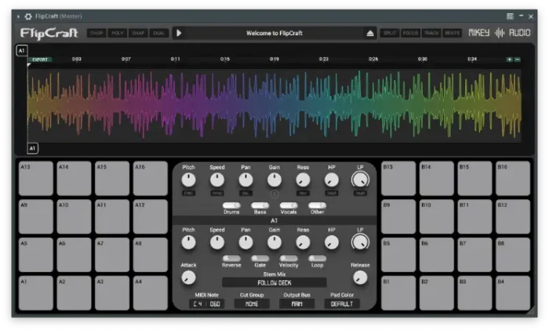Trigger pad A1 in the left grid
This screenshot has width=549, height=331.
point(36,293)
